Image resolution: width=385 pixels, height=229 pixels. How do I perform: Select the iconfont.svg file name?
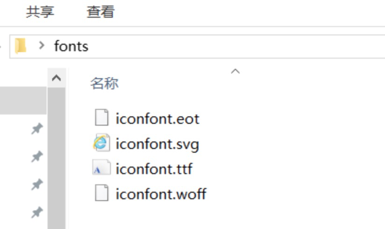click(x=158, y=144)
